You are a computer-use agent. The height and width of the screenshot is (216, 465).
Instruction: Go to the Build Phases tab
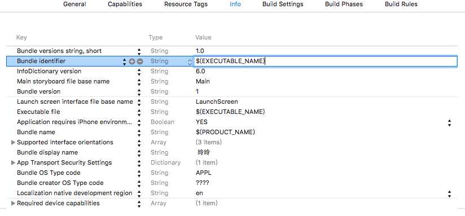pos(344,4)
